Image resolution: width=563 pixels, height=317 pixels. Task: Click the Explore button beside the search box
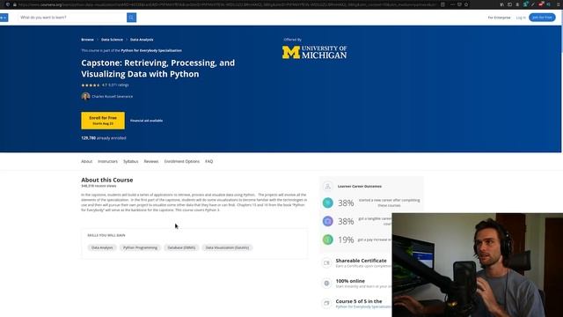[x=4, y=18]
